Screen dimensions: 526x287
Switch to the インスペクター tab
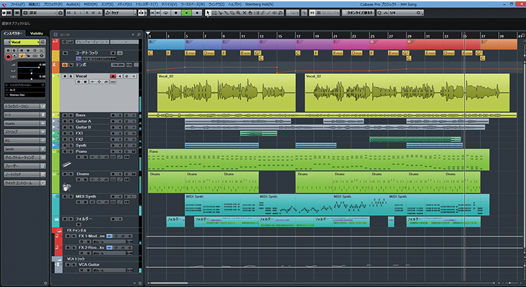(x=13, y=34)
